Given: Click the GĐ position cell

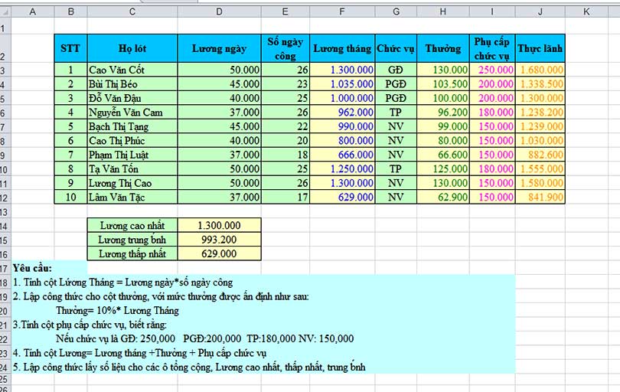Looking at the screenshot, I should click(x=396, y=70).
